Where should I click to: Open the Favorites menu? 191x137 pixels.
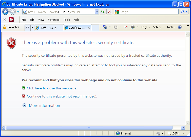(54, 20)
